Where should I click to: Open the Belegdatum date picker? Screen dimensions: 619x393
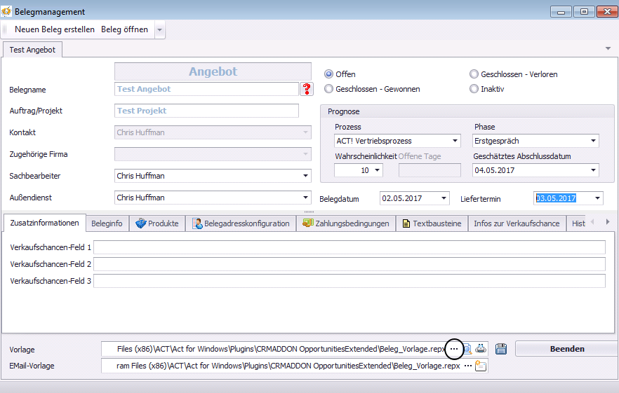pos(444,198)
